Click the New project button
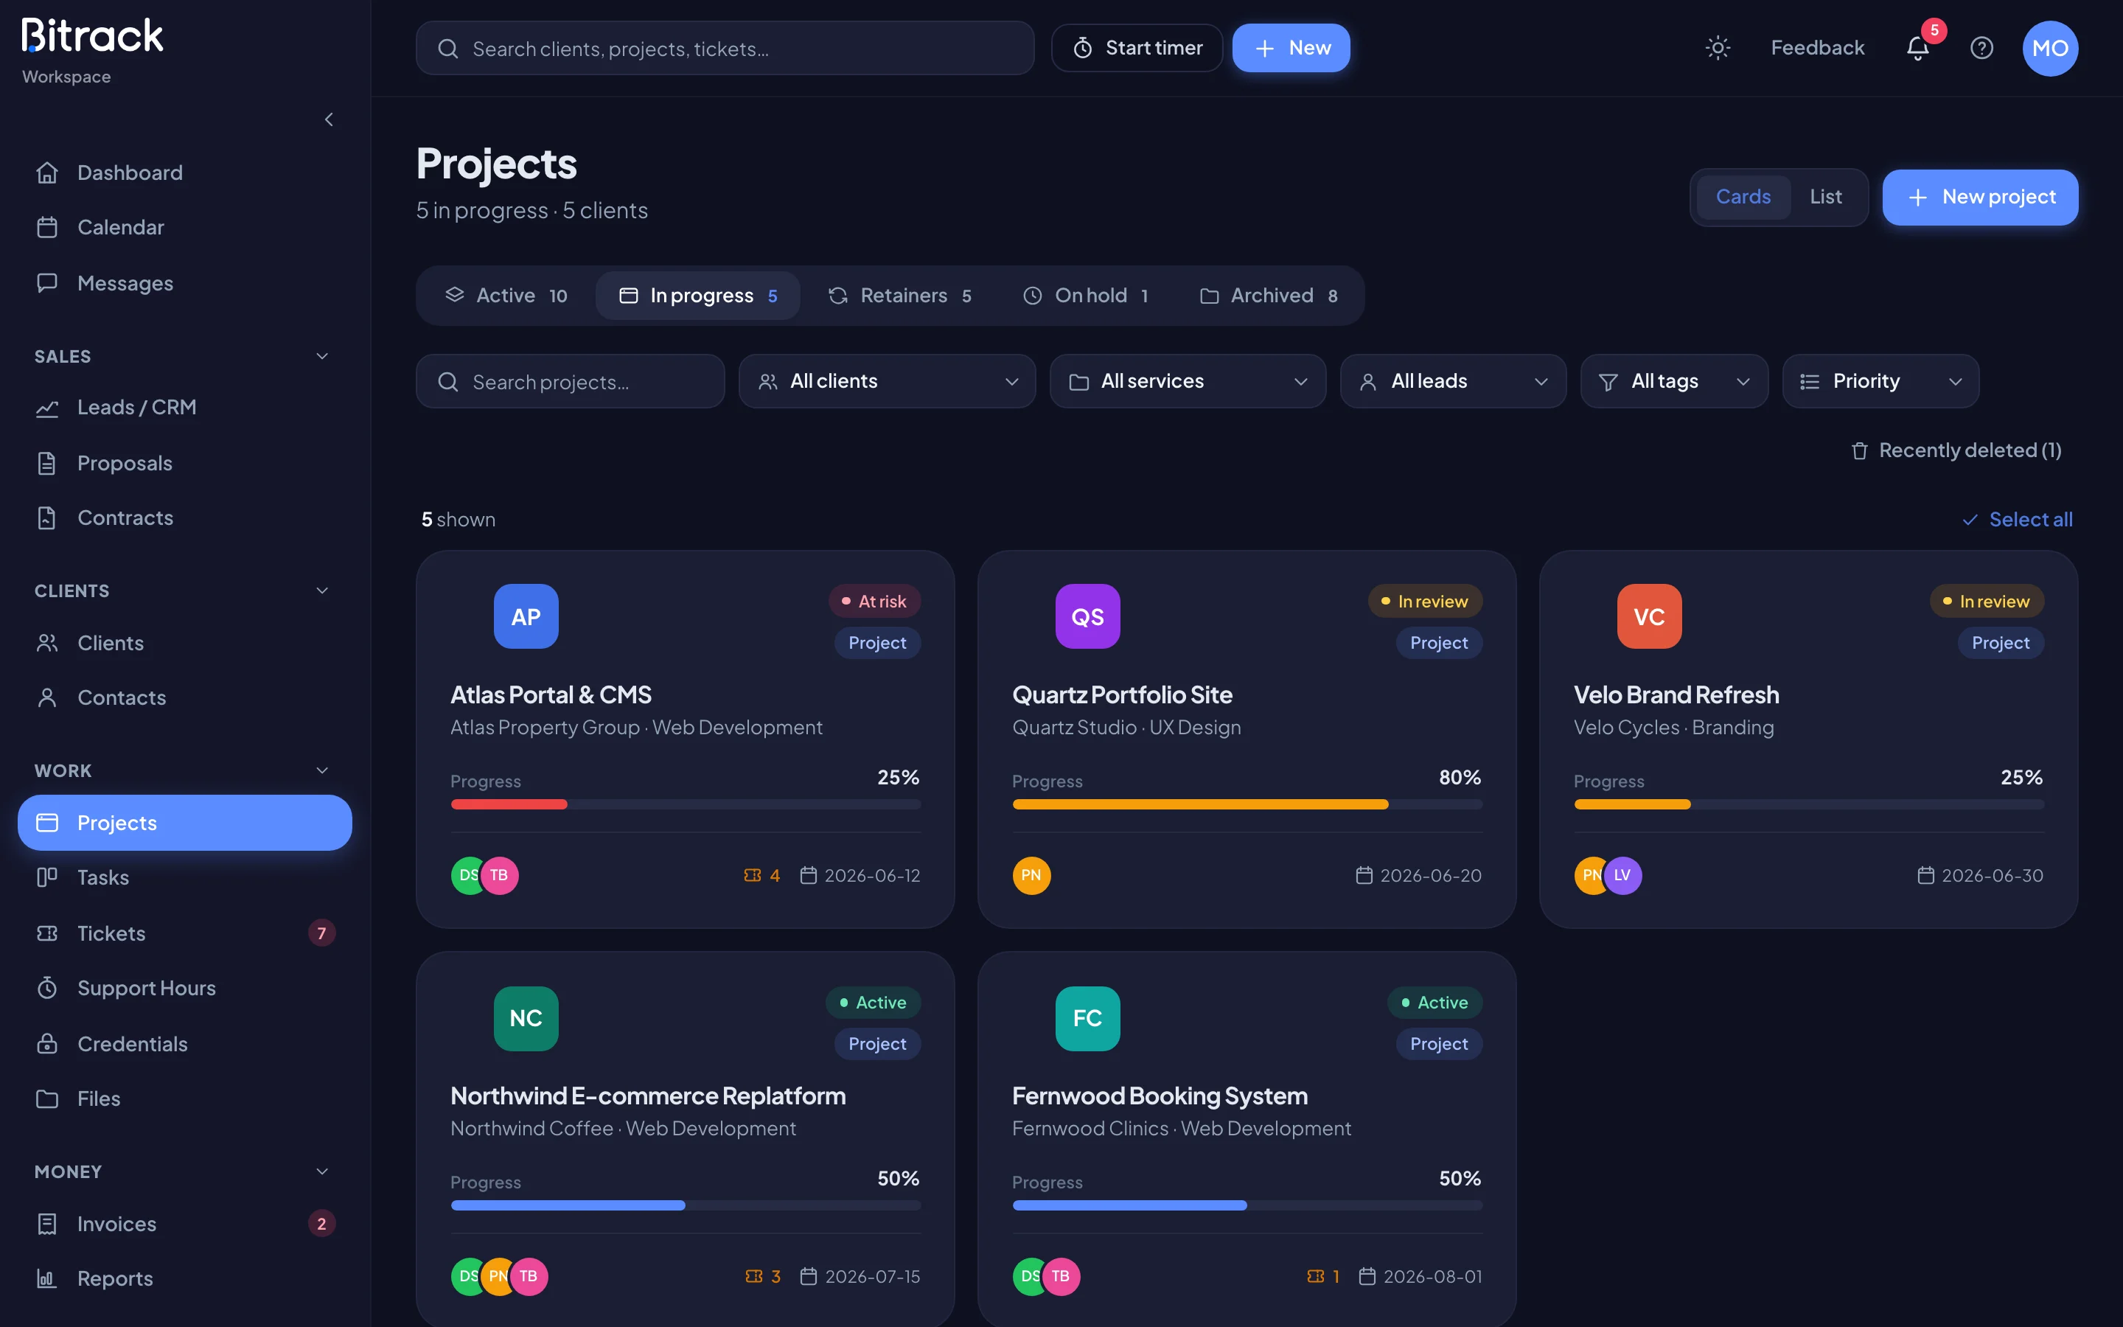The image size is (2123, 1327). coord(1979,197)
